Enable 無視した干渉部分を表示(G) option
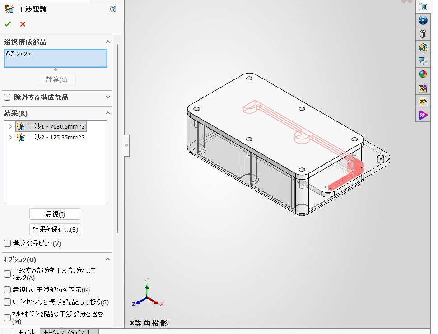This screenshot has height=334, width=438. 7,290
